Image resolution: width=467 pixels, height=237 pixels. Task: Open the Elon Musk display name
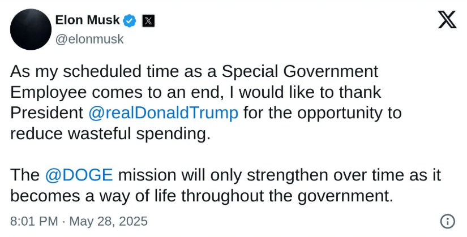point(88,20)
